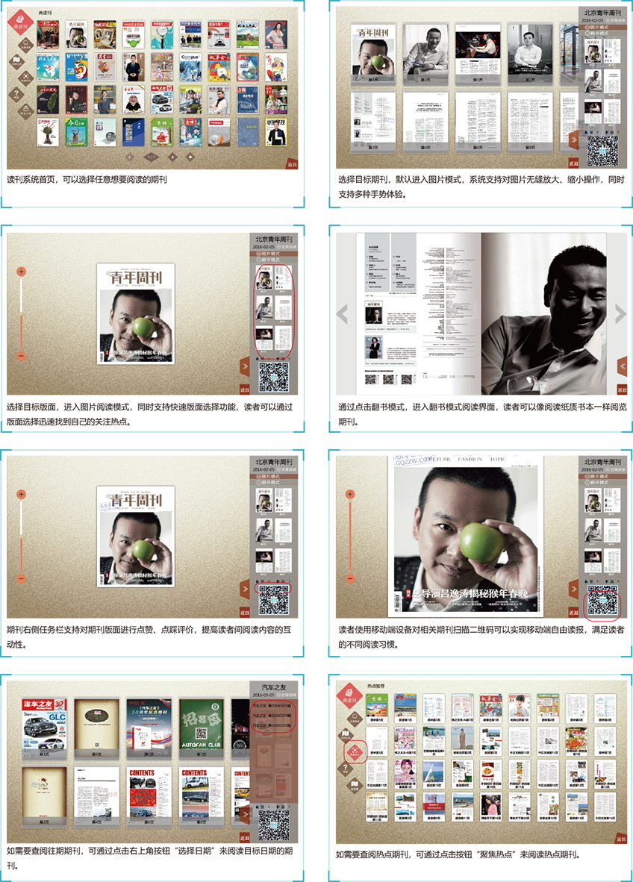Viewport: 633px width, 882px height.
Task: Tap the red 典读刊 logo on the magazine homepage
Action: point(20,23)
